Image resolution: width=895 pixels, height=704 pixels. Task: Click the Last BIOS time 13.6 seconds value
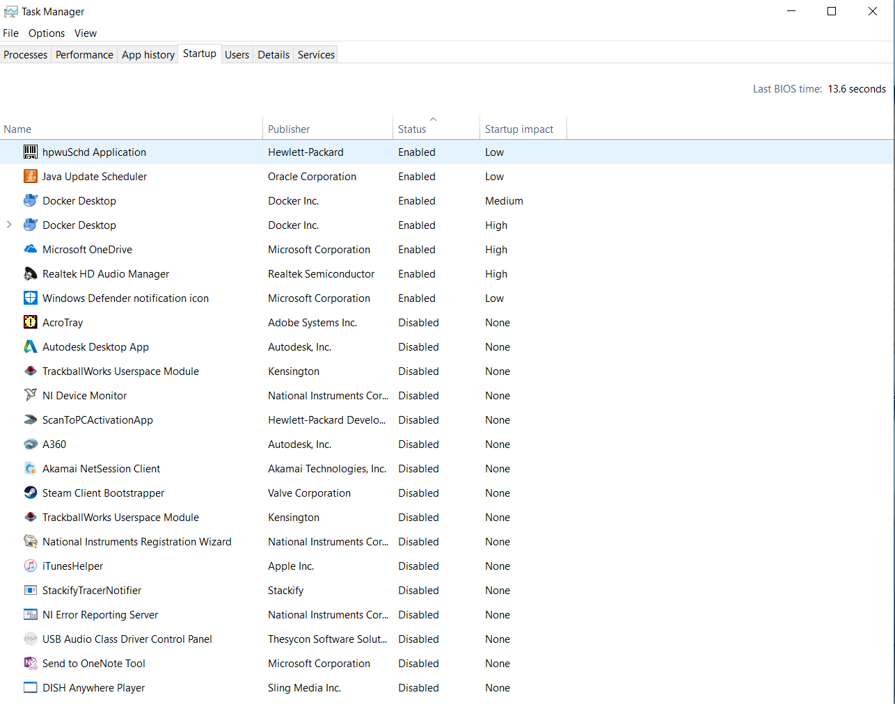click(x=857, y=89)
